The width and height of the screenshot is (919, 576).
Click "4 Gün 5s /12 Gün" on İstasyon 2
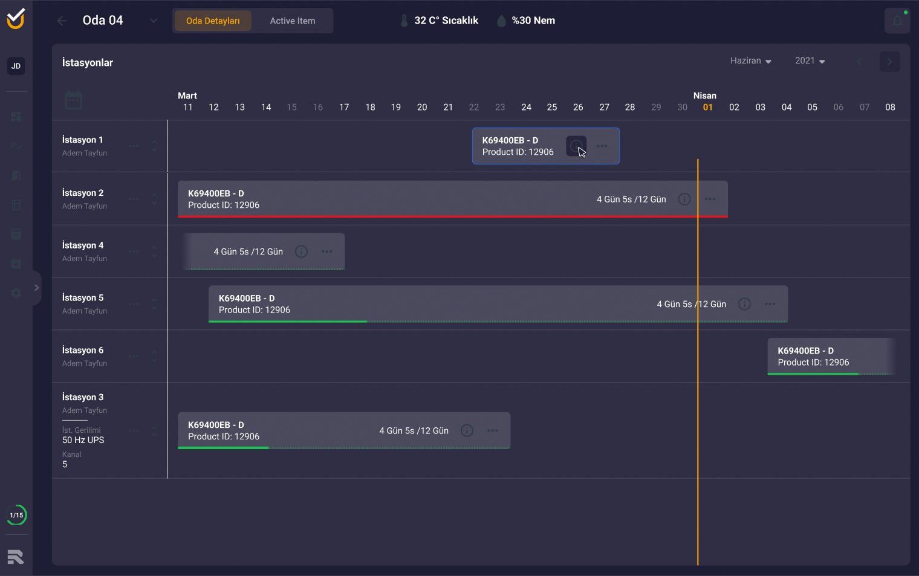click(x=631, y=199)
